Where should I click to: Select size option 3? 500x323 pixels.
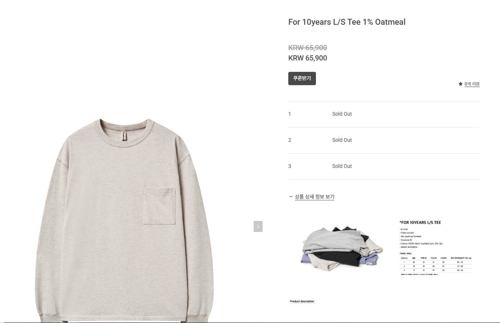tap(384, 167)
